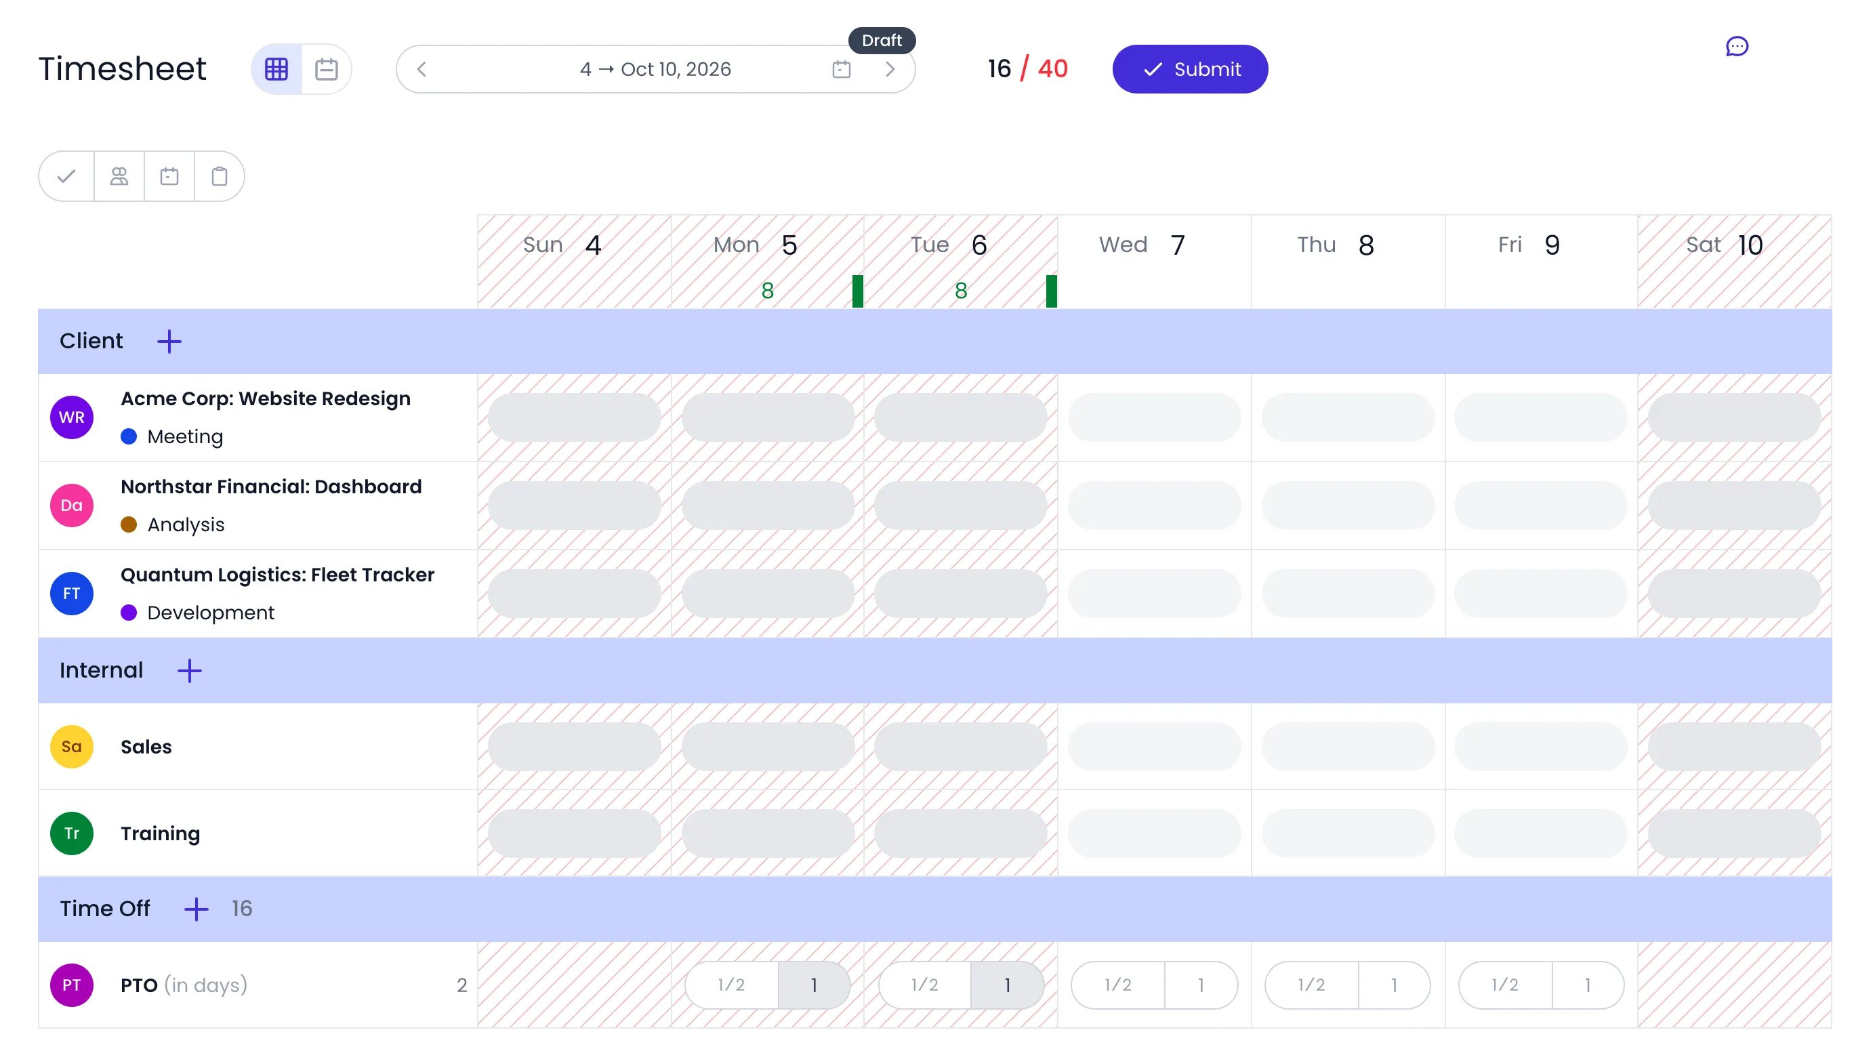The width and height of the screenshot is (1854, 1053).
Task: Click Website Redesign cell for Mon 5
Action: [x=768, y=417]
